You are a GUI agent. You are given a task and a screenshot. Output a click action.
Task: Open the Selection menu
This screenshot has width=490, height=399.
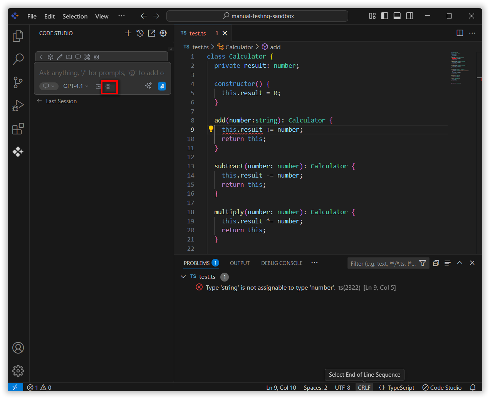tap(75, 16)
